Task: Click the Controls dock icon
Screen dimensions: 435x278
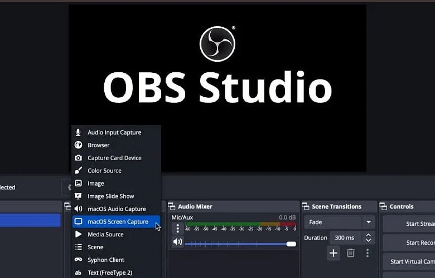Action: (383, 206)
